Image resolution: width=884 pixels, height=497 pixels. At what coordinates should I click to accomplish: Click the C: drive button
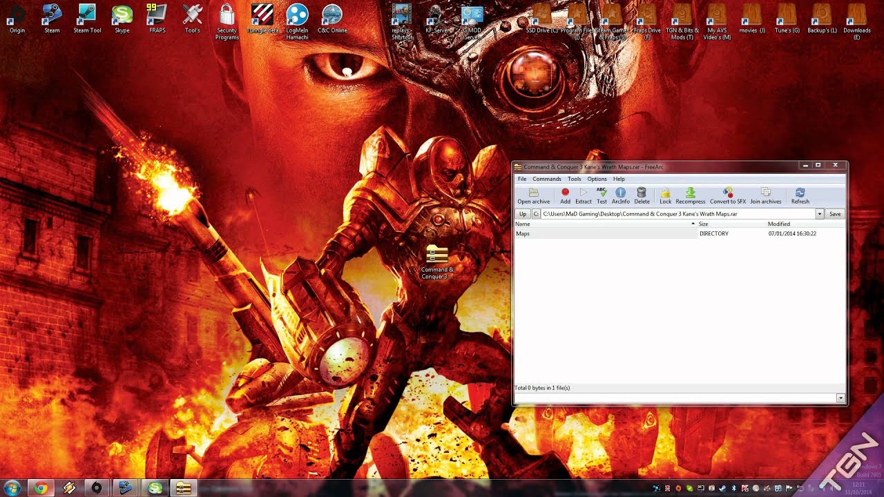(536, 214)
